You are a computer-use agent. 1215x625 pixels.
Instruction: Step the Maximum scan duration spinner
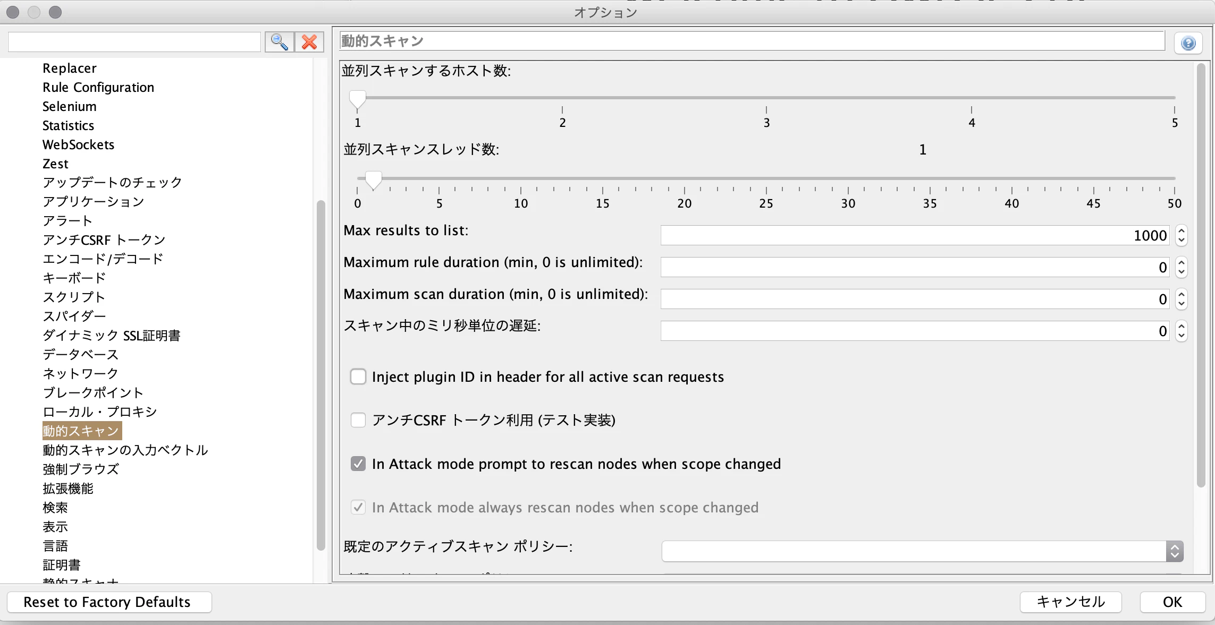point(1181,299)
